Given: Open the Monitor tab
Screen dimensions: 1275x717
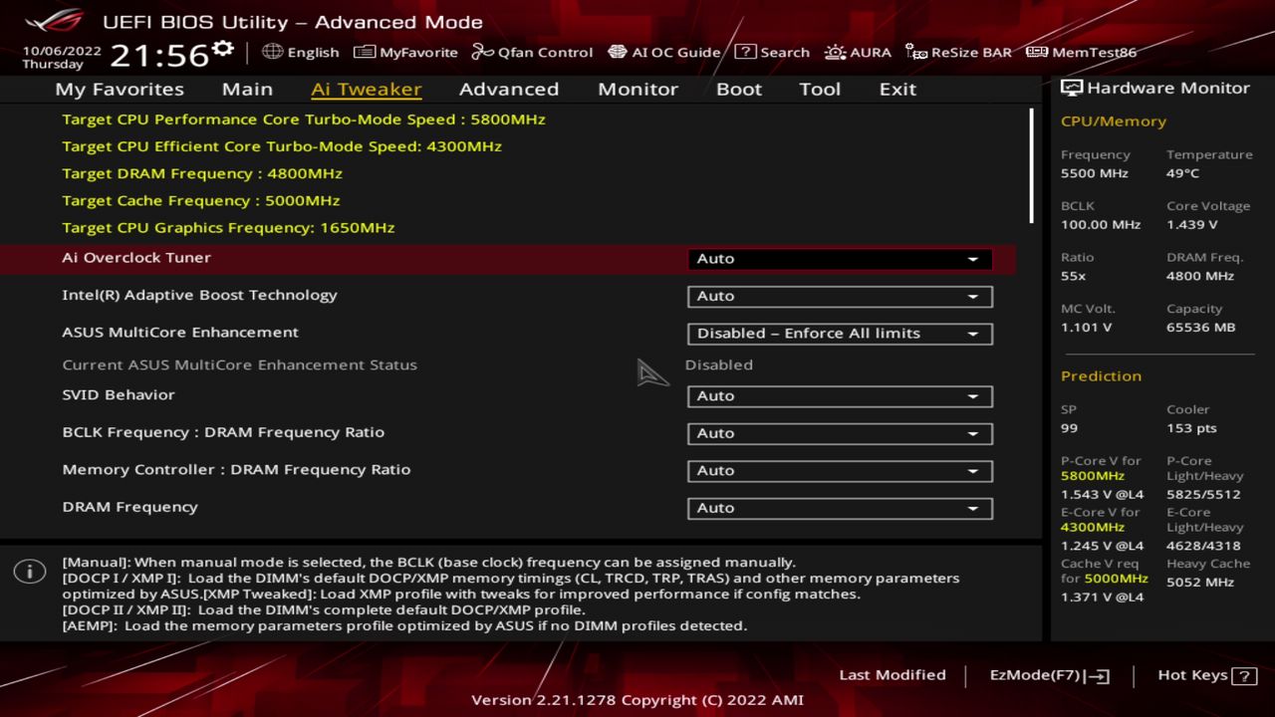Looking at the screenshot, I should 637,89.
